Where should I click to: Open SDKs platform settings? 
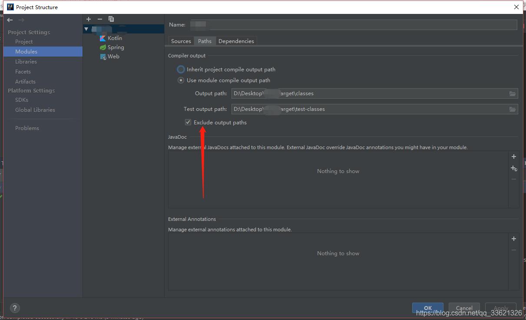(22, 100)
